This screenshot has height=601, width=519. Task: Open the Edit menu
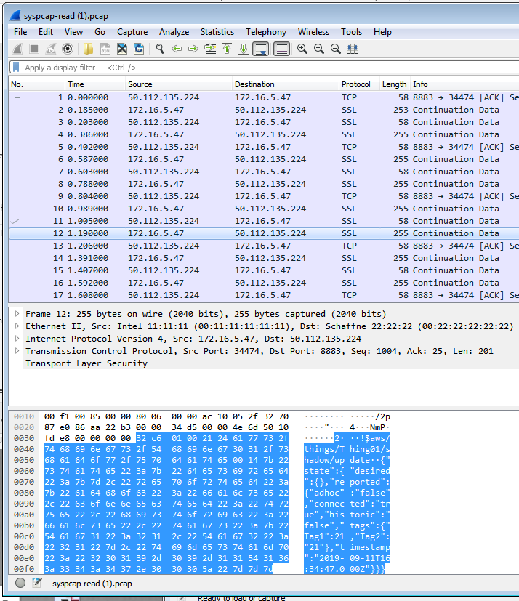click(46, 32)
